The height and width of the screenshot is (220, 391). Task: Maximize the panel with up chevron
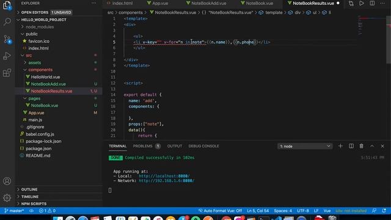(x=372, y=146)
